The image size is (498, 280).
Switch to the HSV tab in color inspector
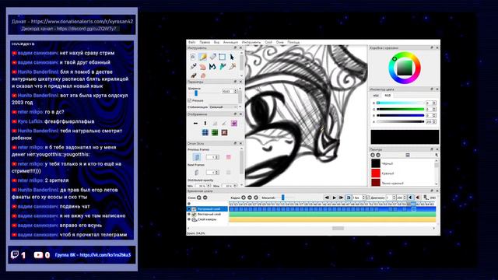coord(376,95)
